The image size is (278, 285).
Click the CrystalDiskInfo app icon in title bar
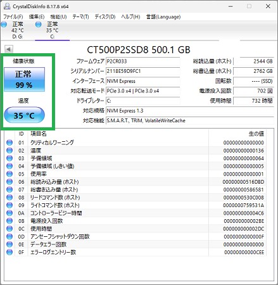point(7,6)
